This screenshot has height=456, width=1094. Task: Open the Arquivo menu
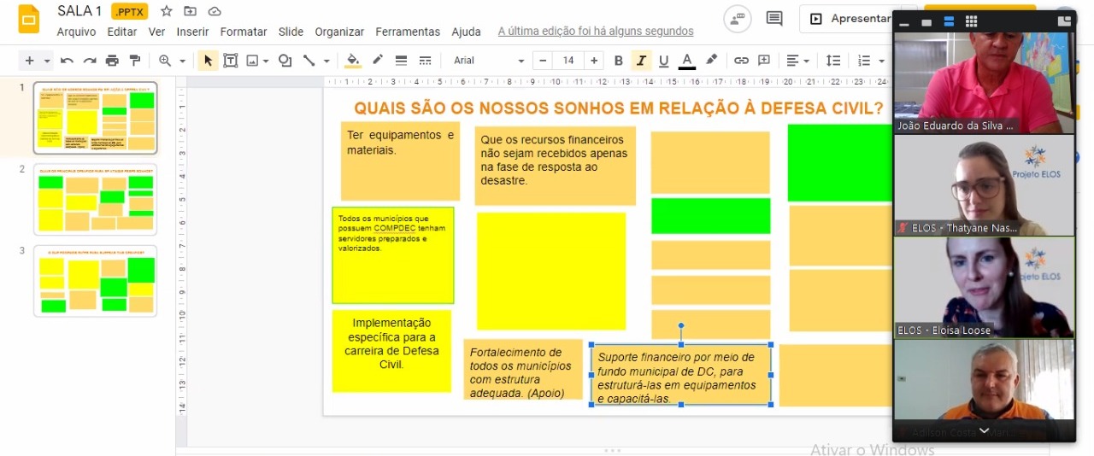coord(76,32)
